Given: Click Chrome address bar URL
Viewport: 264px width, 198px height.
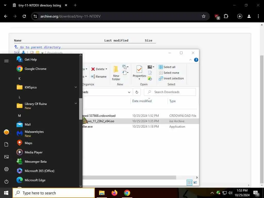Looking at the screenshot, I should pos(70,16).
